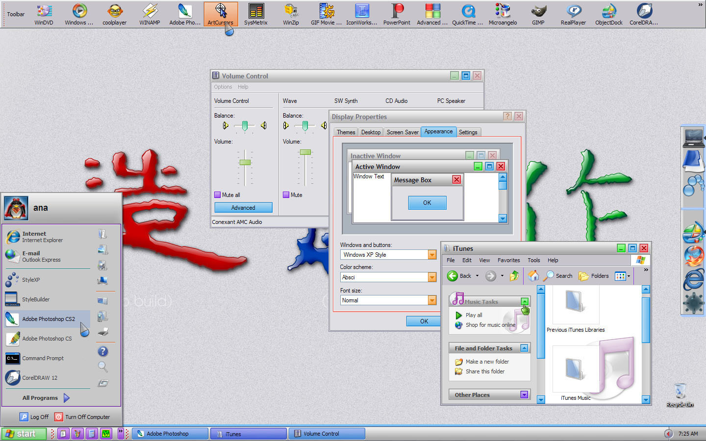
Task: Click the Log Off button
Action: pos(34,417)
